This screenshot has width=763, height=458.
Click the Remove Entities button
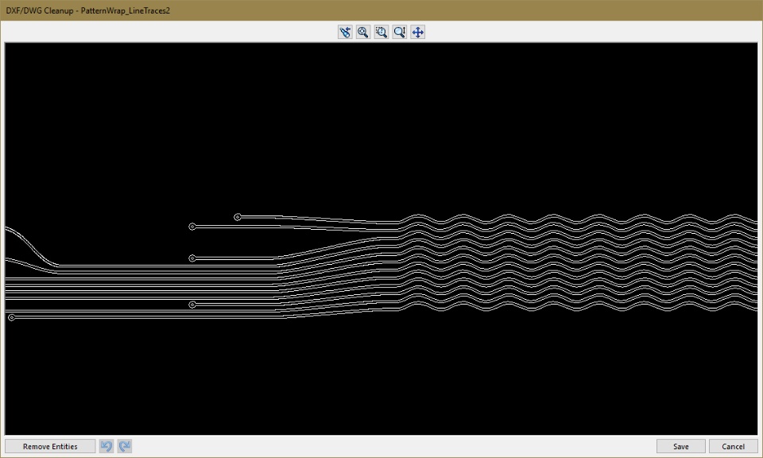pyautogui.click(x=50, y=446)
